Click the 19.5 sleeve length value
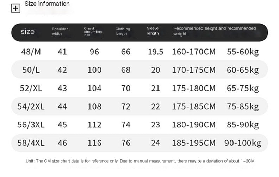Screen dimensions: 279x177 pos(155,52)
